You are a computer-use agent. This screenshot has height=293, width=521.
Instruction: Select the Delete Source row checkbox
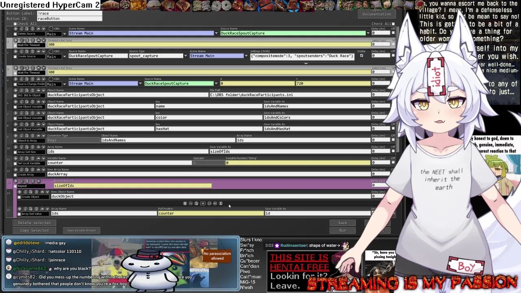15,34
